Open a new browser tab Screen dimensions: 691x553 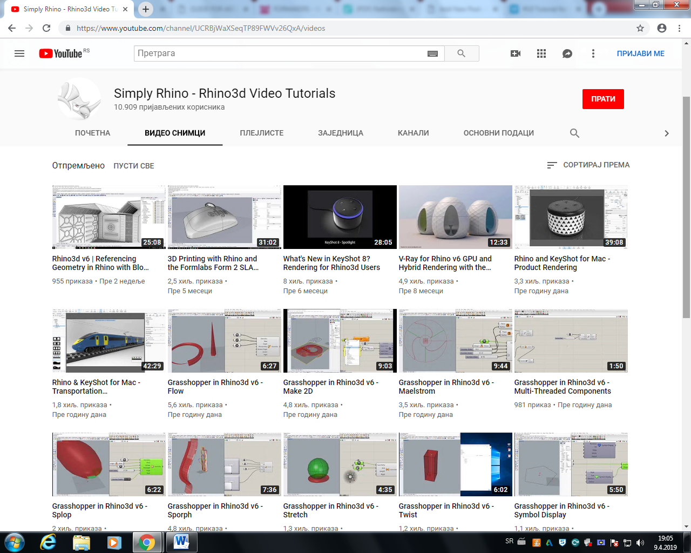click(x=146, y=9)
